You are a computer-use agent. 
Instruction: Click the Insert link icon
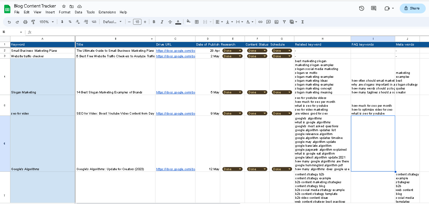coord(260,22)
